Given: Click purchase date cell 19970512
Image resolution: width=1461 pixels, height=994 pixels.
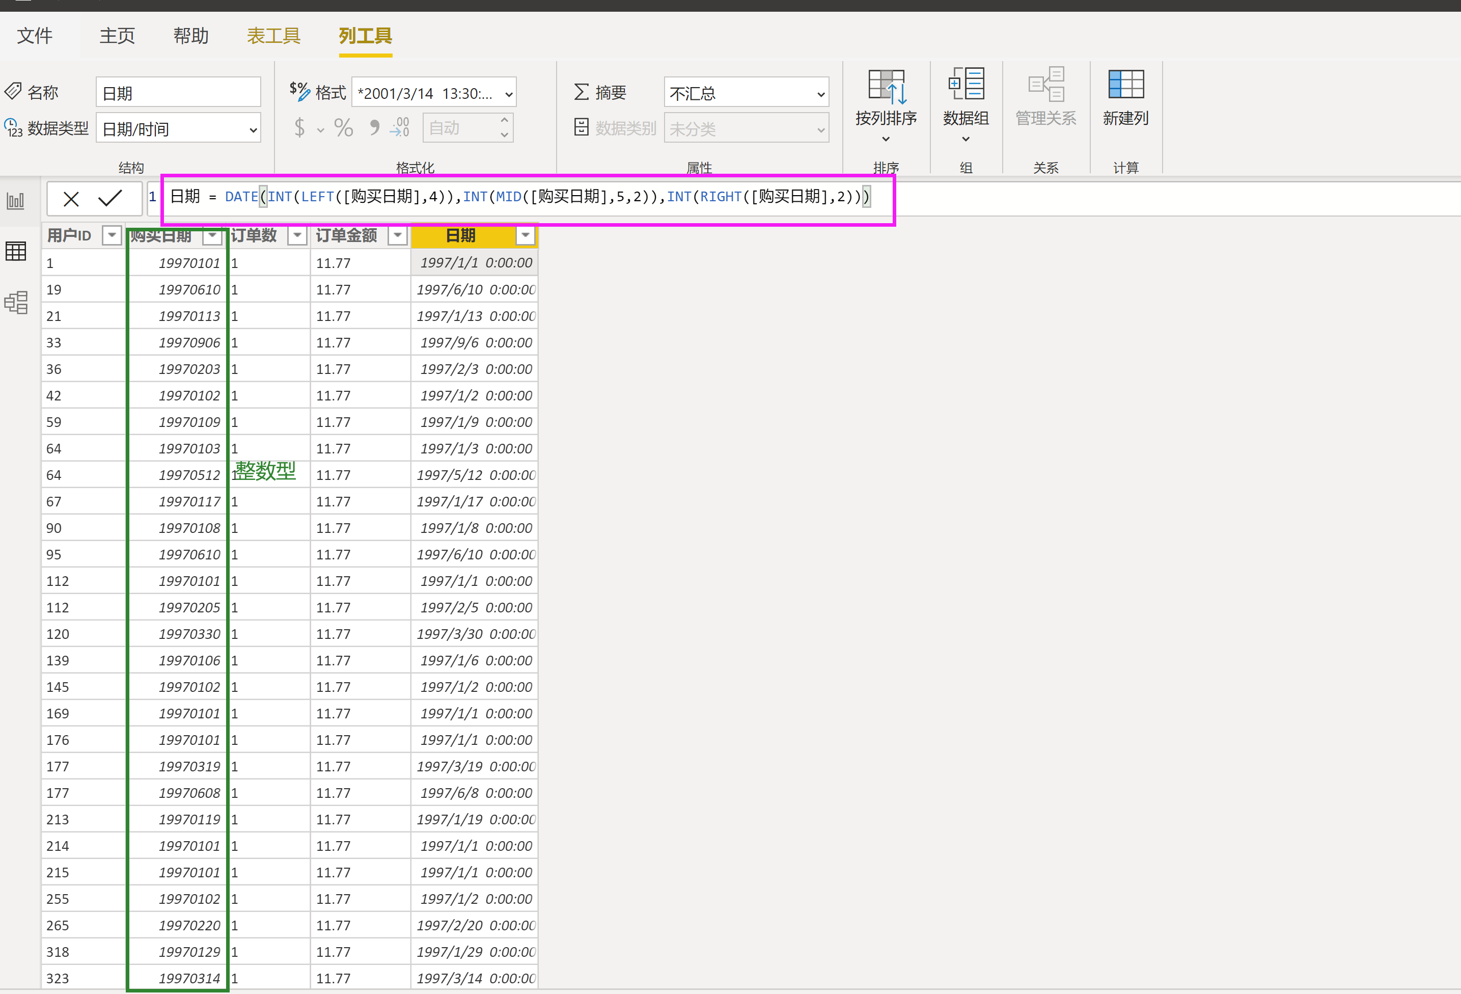Looking at the screenshot, I should click(177, 475).
